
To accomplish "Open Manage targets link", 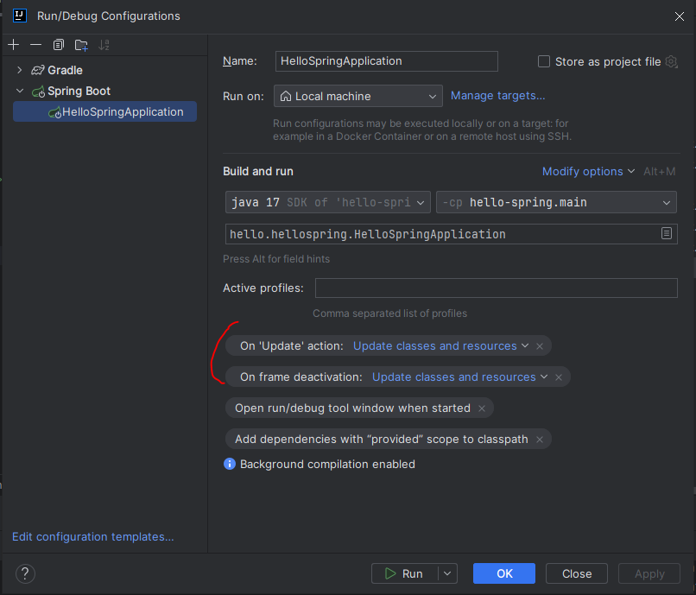I will pos(497,96).
